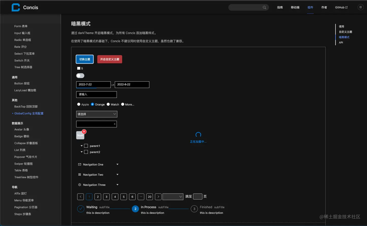This screenshot has height=226, width=367.
Task: Expand Navigation One submenu arrow
Action: [x=117, y=164]
